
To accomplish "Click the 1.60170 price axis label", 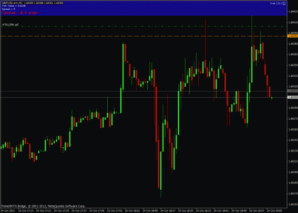I will [x=293, y=193].
